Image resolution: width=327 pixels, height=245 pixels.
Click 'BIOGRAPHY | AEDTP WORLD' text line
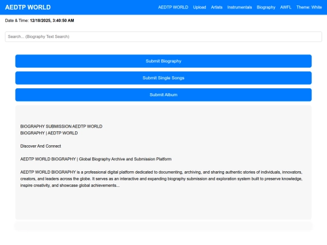(49, 133)
